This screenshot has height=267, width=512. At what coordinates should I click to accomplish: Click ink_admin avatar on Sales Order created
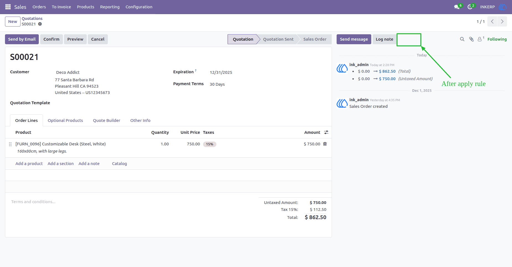[x=342, y=103]
